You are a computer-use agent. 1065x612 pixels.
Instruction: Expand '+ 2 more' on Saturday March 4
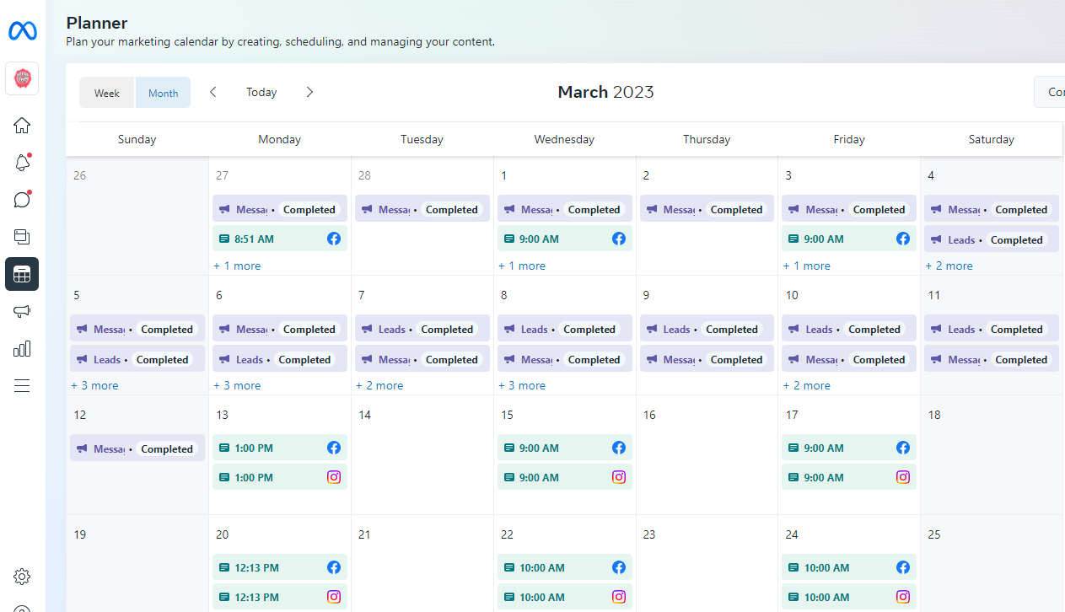click(949, 266)
